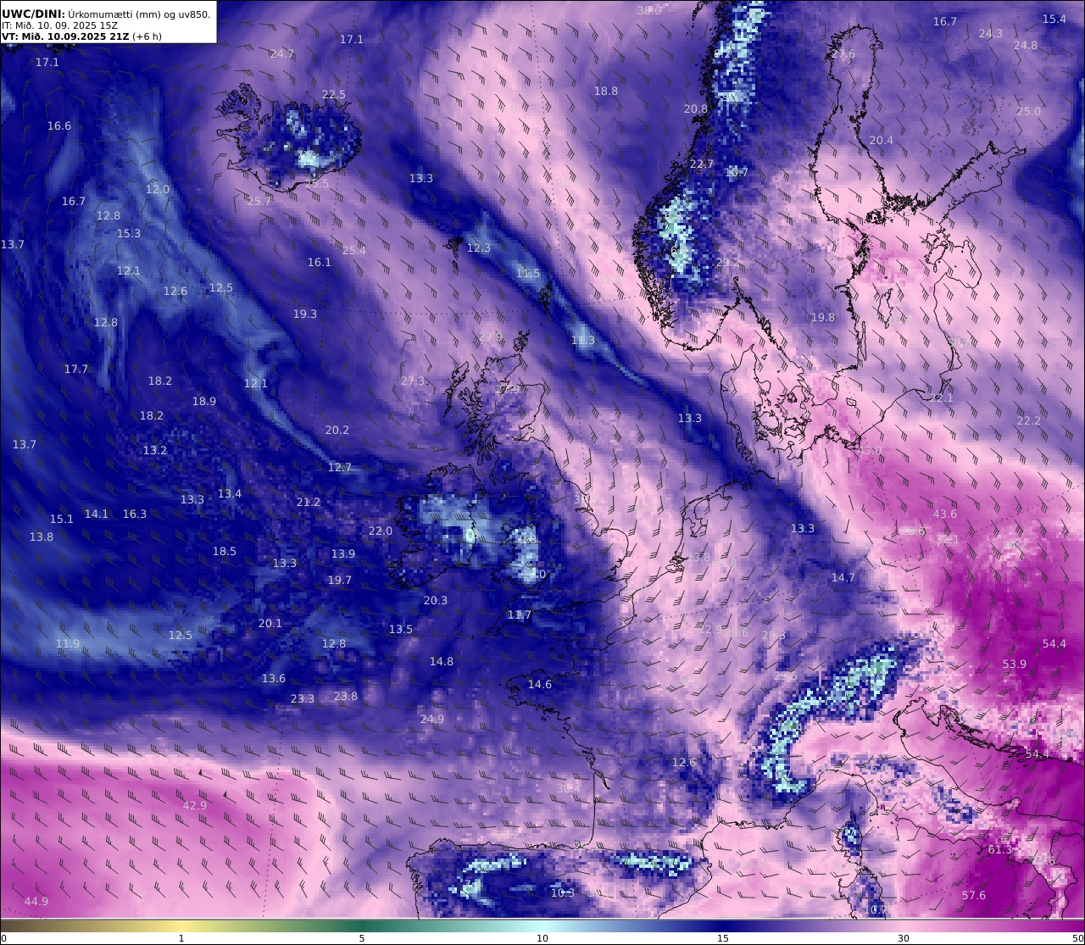Click the 23.3 map value
The height and width of the screenshot is (945, 1085).
[303, 698]
